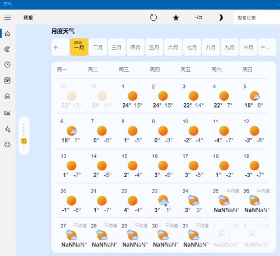Viewport: 280px width, 256px height.
Task: Select the 八月 tab
Action: pos(211,47)
